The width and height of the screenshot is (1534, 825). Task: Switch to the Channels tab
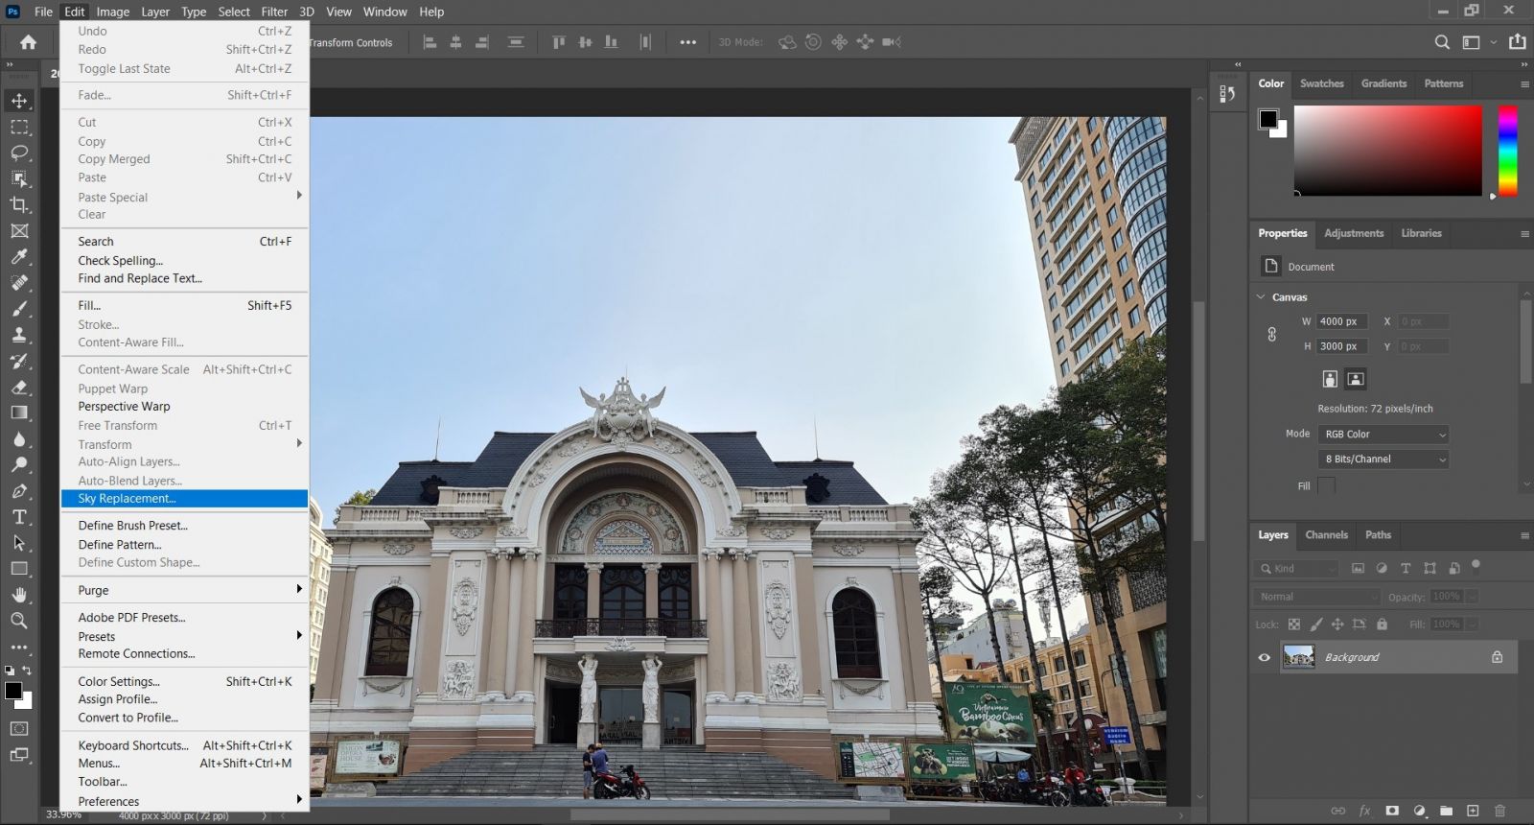click(x=1326, y=535)
